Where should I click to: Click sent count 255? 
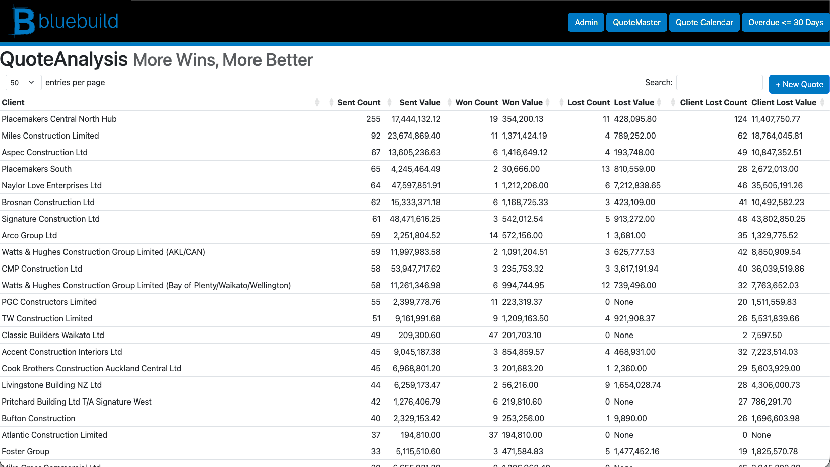pyautogui.click(x=373, y=119)
